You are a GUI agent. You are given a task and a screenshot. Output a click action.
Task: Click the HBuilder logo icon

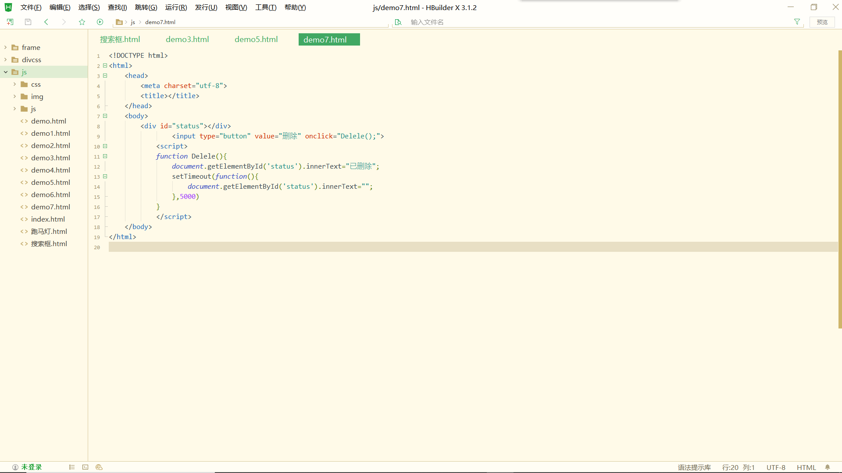click(8, 7)
